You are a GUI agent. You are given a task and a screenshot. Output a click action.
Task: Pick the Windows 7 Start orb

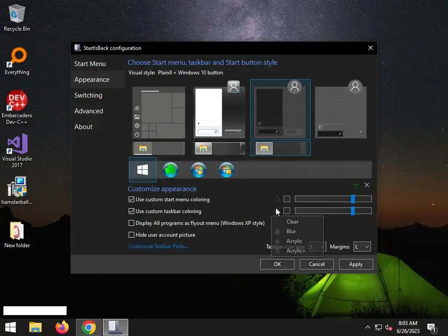click(199, 170)
